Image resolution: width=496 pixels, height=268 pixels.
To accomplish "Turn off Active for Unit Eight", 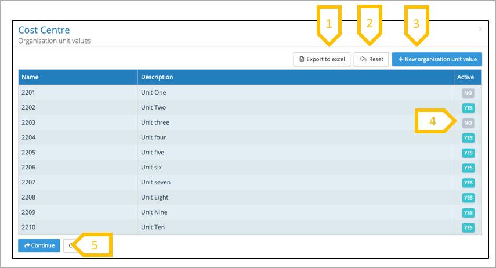I will 468,198.
